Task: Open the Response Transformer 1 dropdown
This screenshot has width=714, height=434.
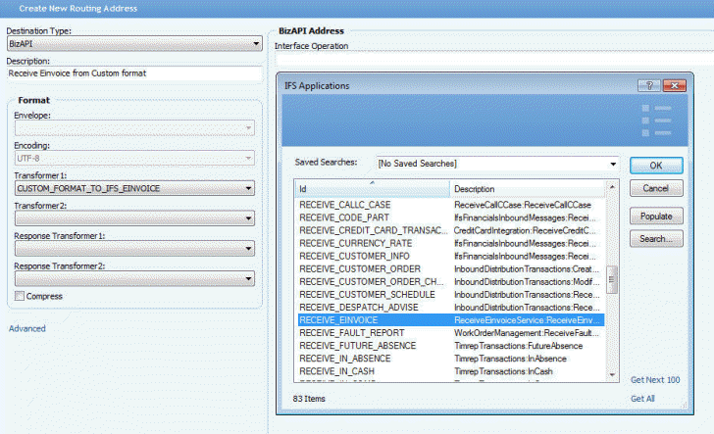Action: click(134, 249)
